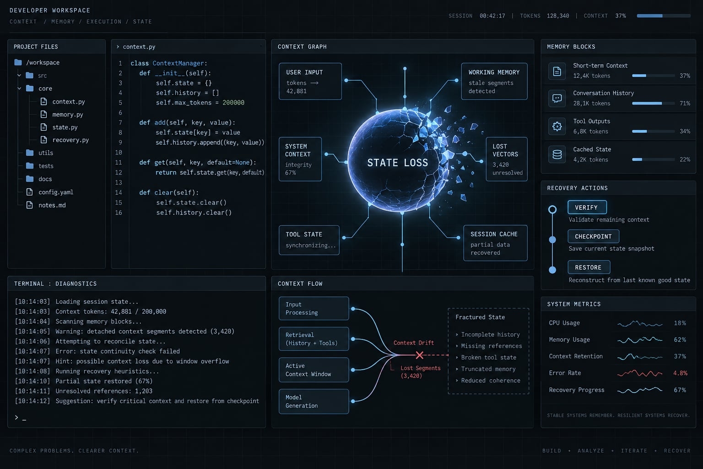
Task: Select the Restore step circle marker
Action: coord(552,270)
